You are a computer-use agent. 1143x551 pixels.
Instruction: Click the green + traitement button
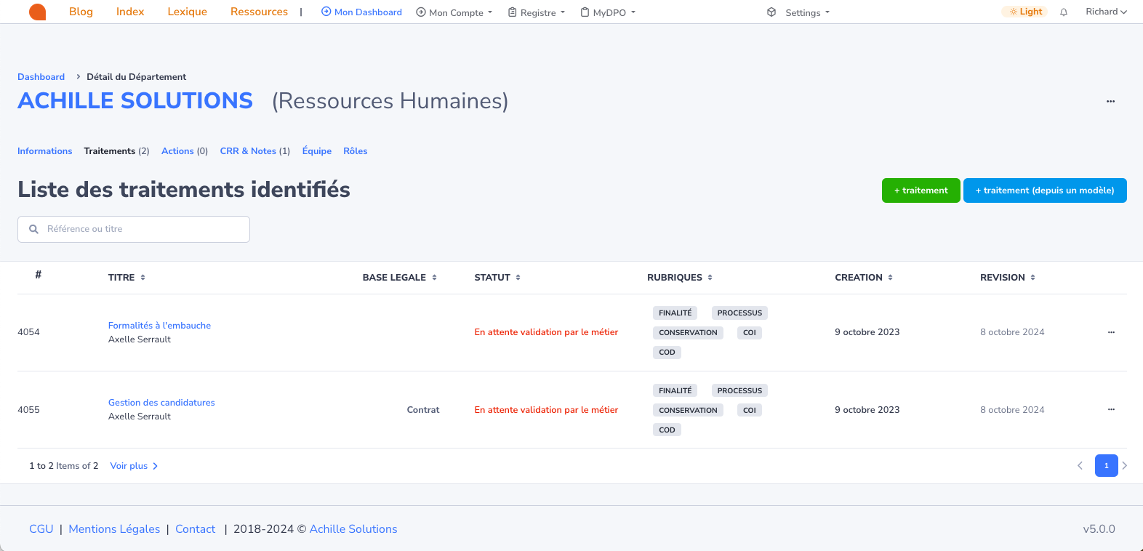(x=921, y=190)
